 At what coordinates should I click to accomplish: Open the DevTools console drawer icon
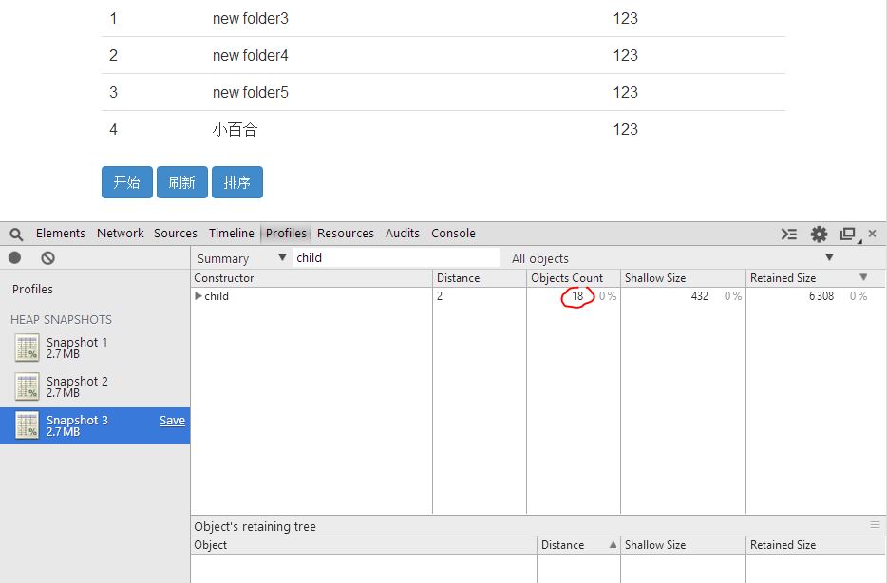coord(789,234)
